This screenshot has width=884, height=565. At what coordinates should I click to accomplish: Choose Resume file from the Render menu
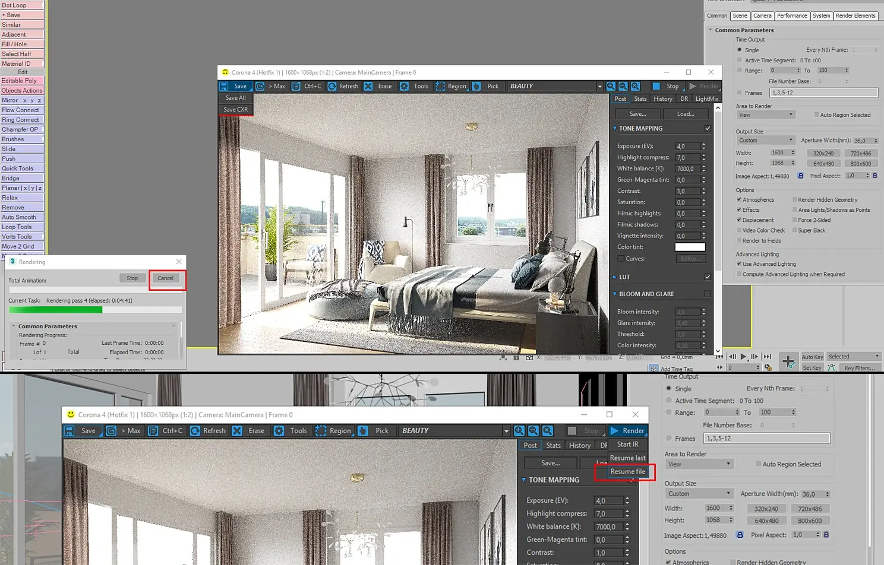click(x=627, y=472)
